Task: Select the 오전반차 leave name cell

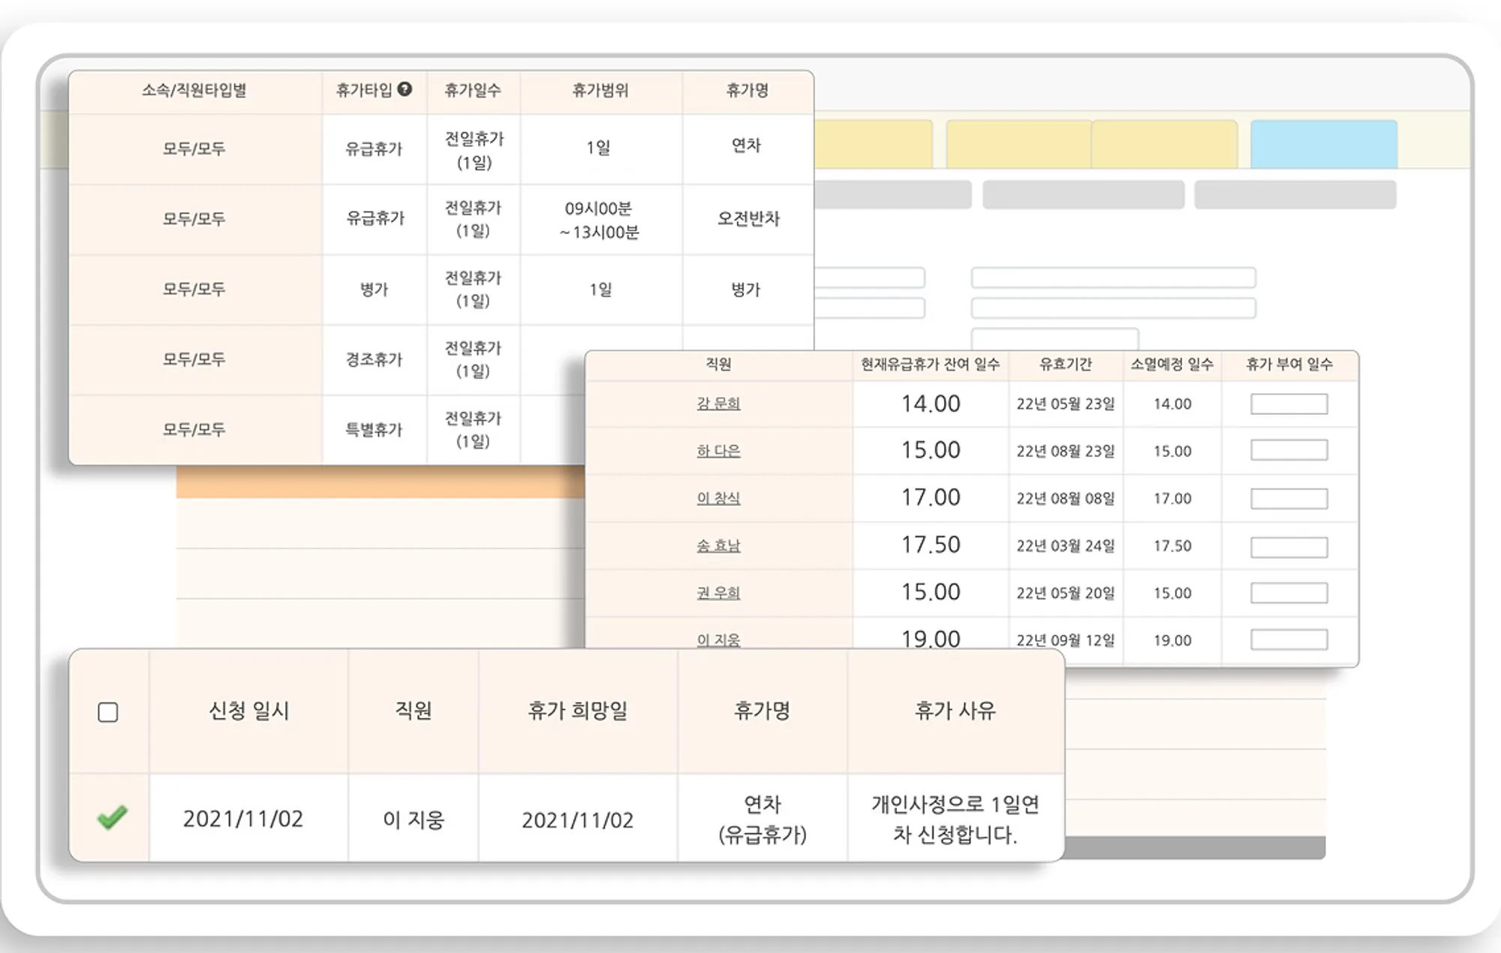Action: (748, 218)
